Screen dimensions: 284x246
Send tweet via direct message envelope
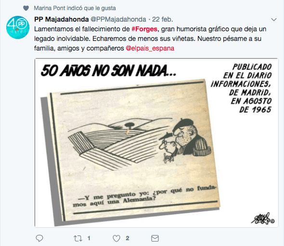155,238
